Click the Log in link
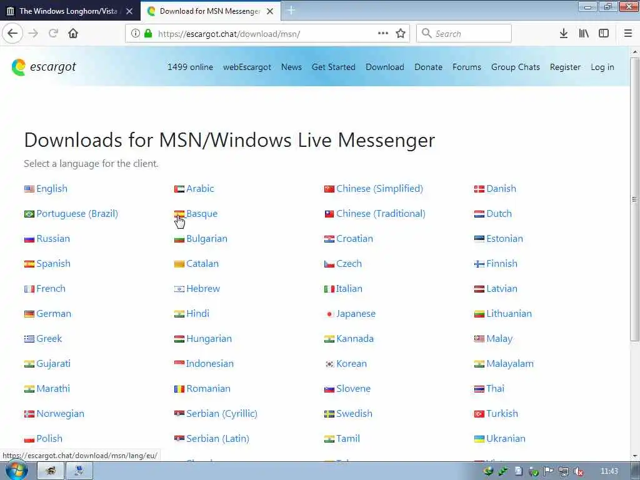640x480 pixels. pyautogui.click(x=602, y=67)
